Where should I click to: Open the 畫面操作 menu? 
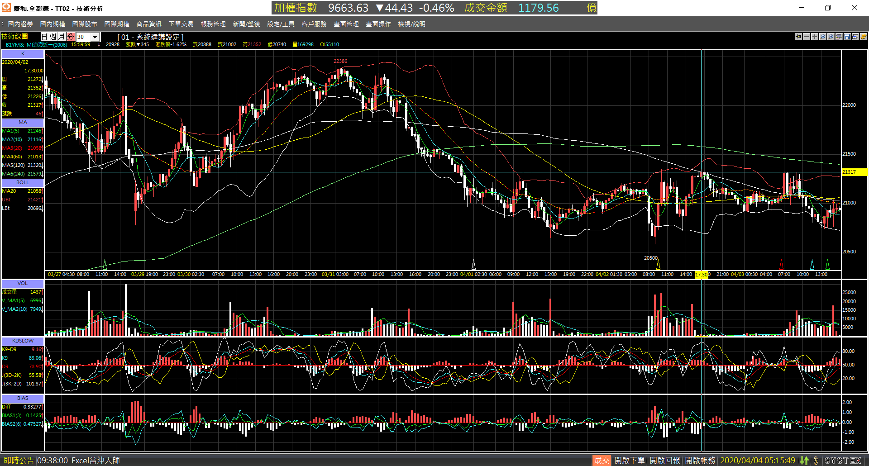[x=378, y=24]
